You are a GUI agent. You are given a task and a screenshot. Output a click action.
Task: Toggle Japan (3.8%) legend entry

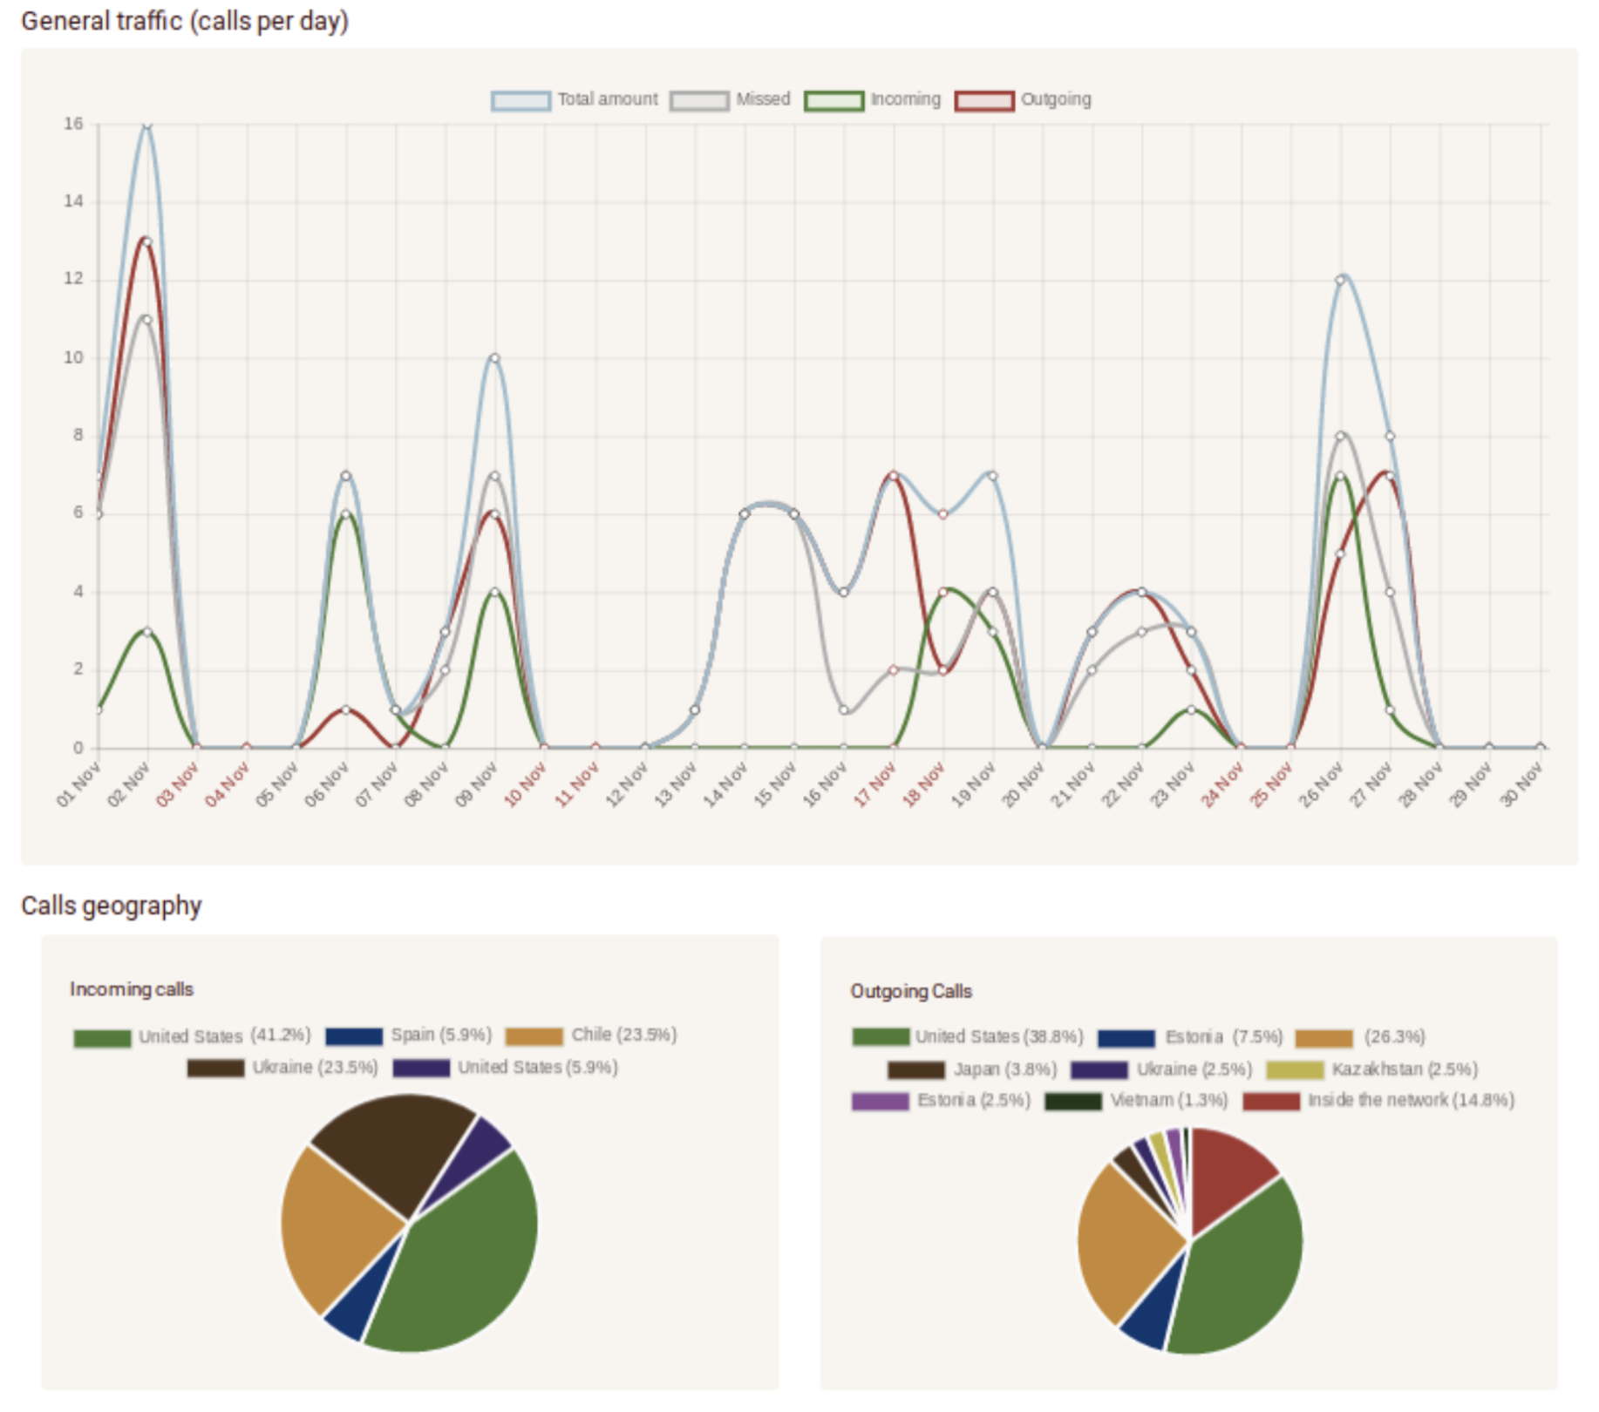tap(972, 1069)
